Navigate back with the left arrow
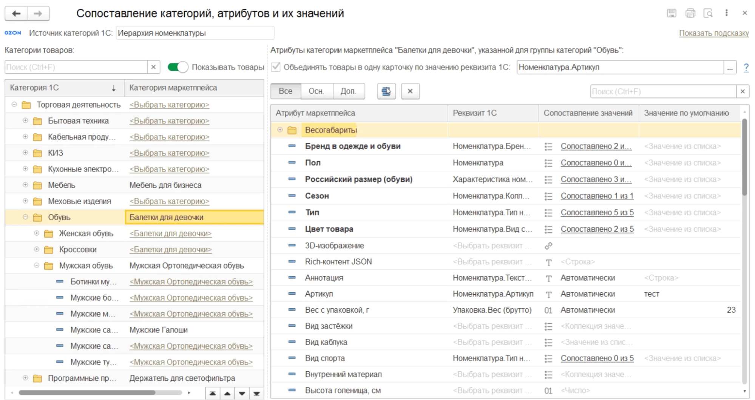This screenshot has height=400, width=755. pos(16,14)
